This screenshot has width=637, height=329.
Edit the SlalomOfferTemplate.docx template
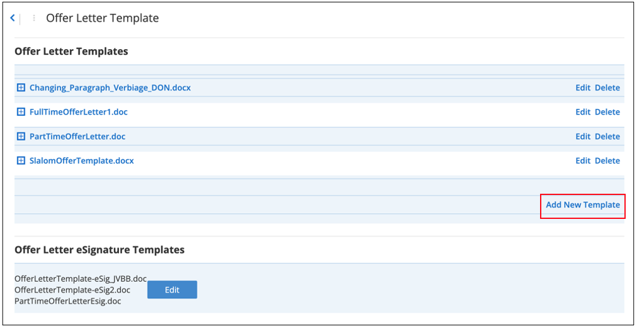click(x=583, y=161)
